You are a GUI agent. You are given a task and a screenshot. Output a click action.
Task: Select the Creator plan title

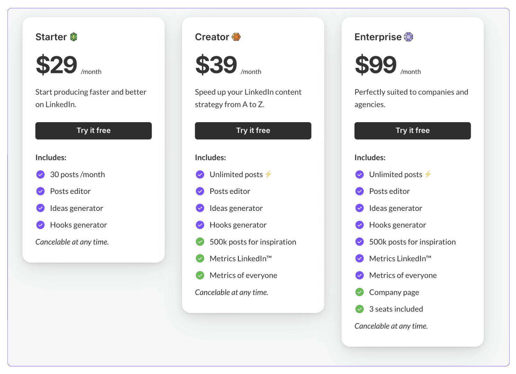[x=212, y=37]
